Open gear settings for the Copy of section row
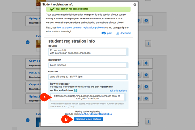The image size is (195, 130). [x=146, y=86]
